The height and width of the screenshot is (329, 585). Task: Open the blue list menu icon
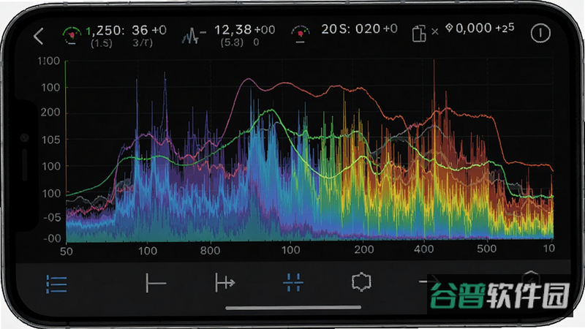click(x=57, y=284)
